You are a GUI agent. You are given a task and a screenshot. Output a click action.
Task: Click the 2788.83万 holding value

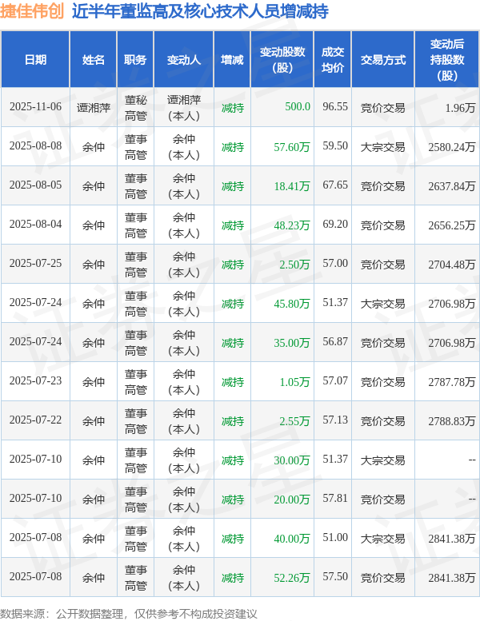click(x=452, y=421)
